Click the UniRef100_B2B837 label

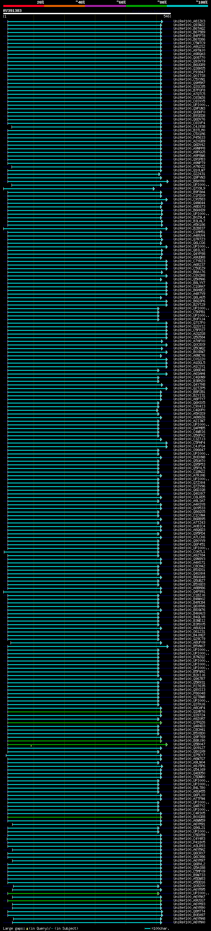(189, 229)
